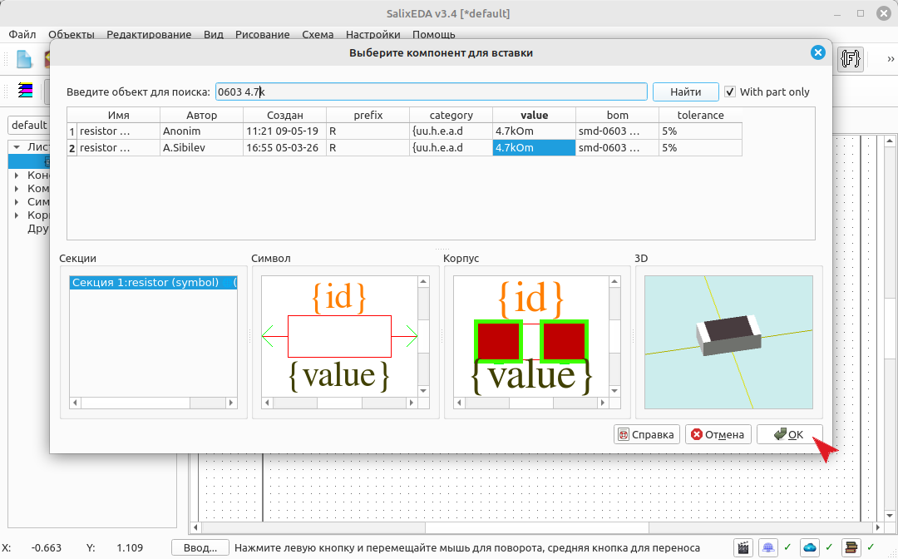898x559 pixels.
Task: Click the search input field with 0603 4.7k
Action: [x=432, y=92]
